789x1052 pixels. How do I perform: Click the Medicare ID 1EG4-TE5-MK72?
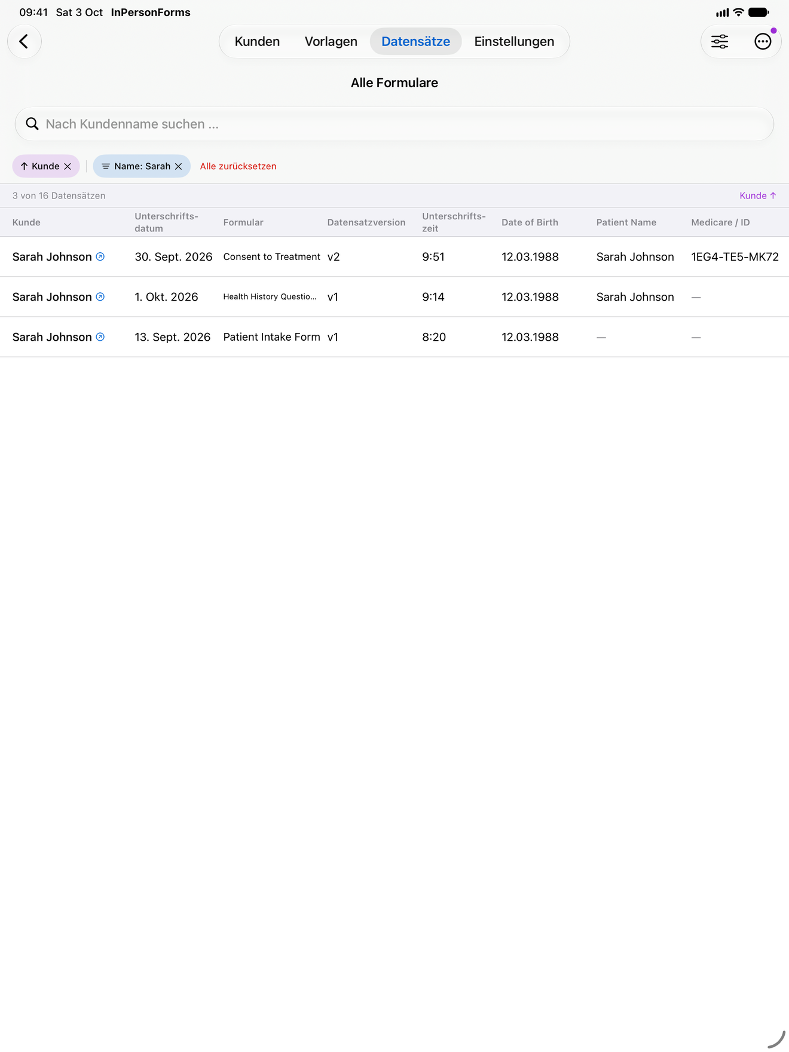pos(735,256)
